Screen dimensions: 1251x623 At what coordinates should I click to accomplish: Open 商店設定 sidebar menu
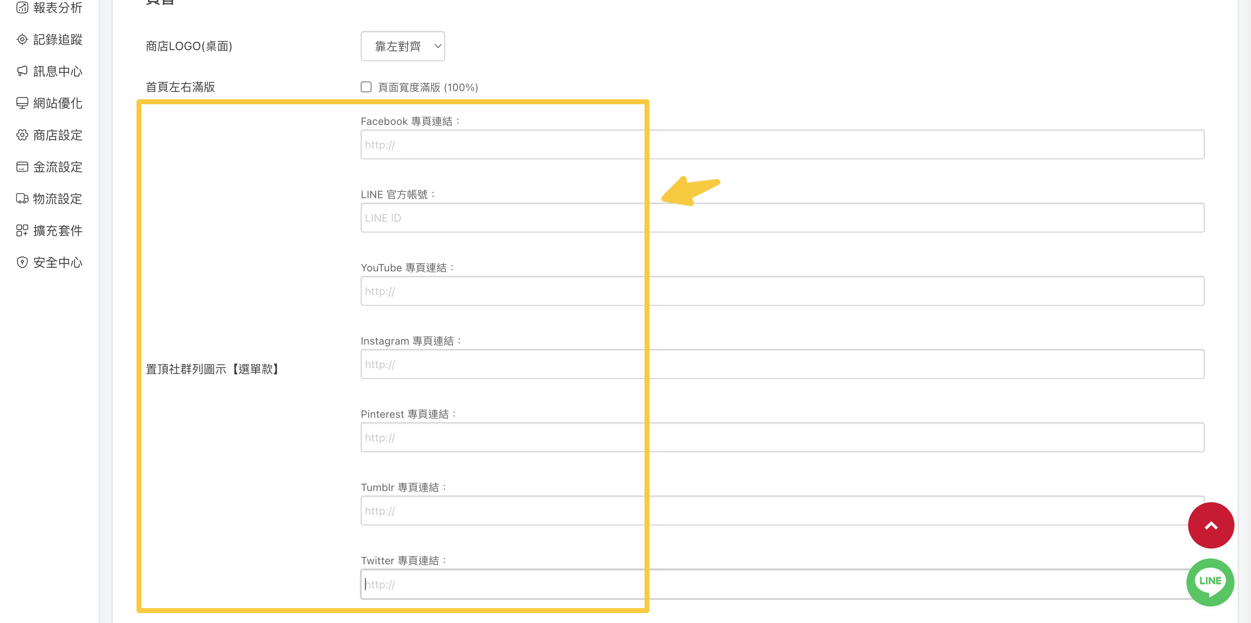coord(58,135)
